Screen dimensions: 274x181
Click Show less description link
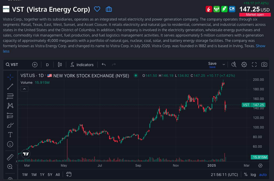[134, 49]
